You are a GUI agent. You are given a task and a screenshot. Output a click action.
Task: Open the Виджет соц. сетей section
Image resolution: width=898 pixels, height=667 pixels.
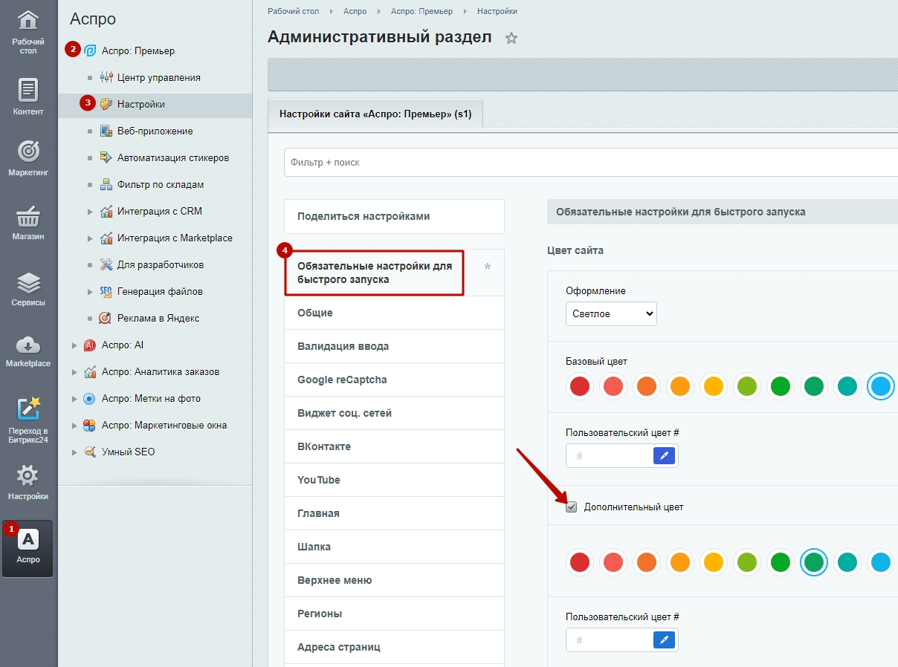click(394, 413)
